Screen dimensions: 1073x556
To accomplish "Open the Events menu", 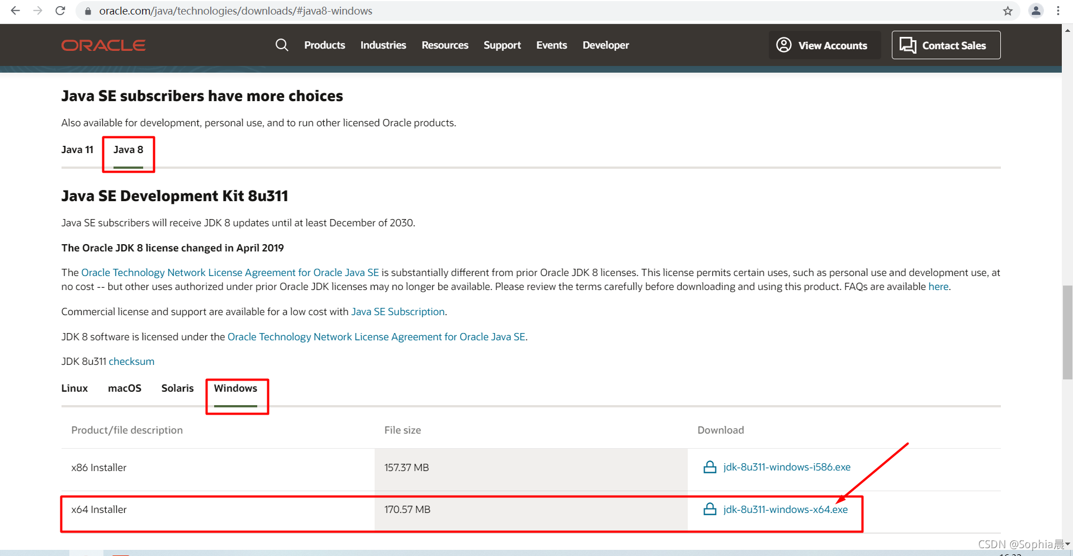I will pos(551,45).
